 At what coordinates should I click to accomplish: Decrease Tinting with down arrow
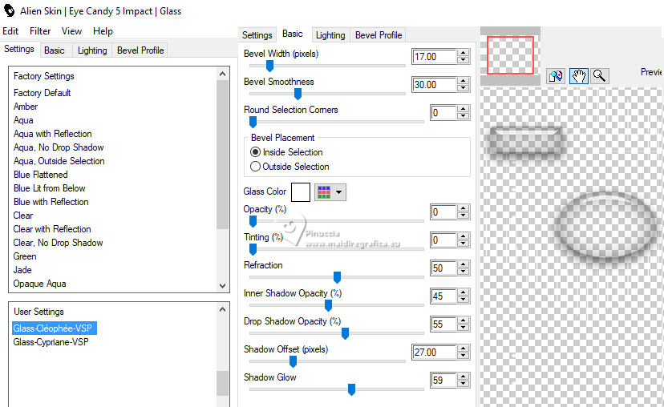coord(464,244)
